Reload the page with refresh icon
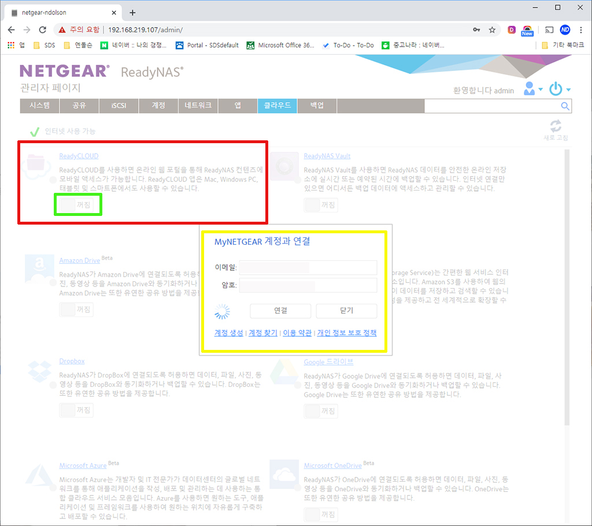592x526 pixels. (x=43, y=30)
